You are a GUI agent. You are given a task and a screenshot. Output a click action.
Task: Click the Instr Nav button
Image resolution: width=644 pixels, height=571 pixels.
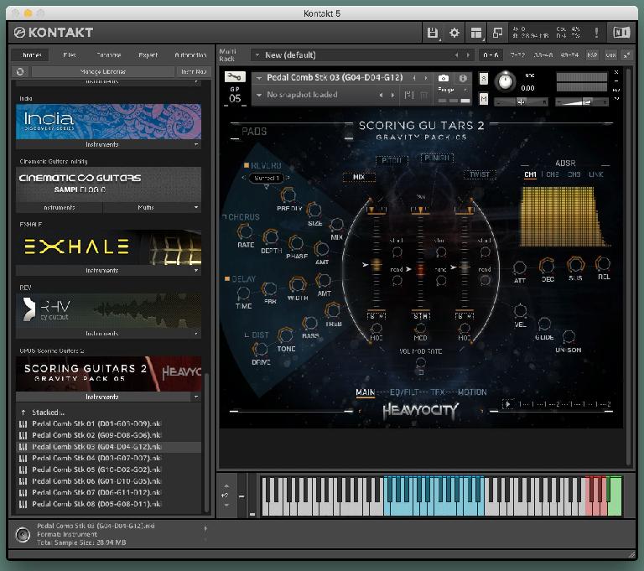coord(194,71)
